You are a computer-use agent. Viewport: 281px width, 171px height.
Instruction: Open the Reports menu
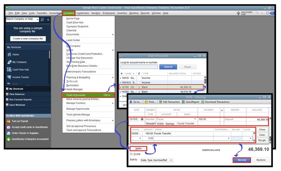point(145,13)
